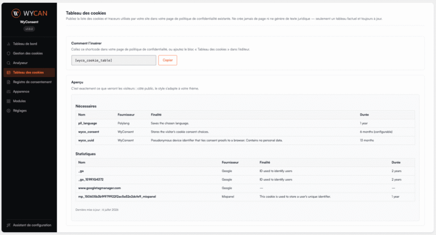Click WyConsent provider in wyco_consent row
This screenshot has width=436, height=235.
click(x=125, y=132)
